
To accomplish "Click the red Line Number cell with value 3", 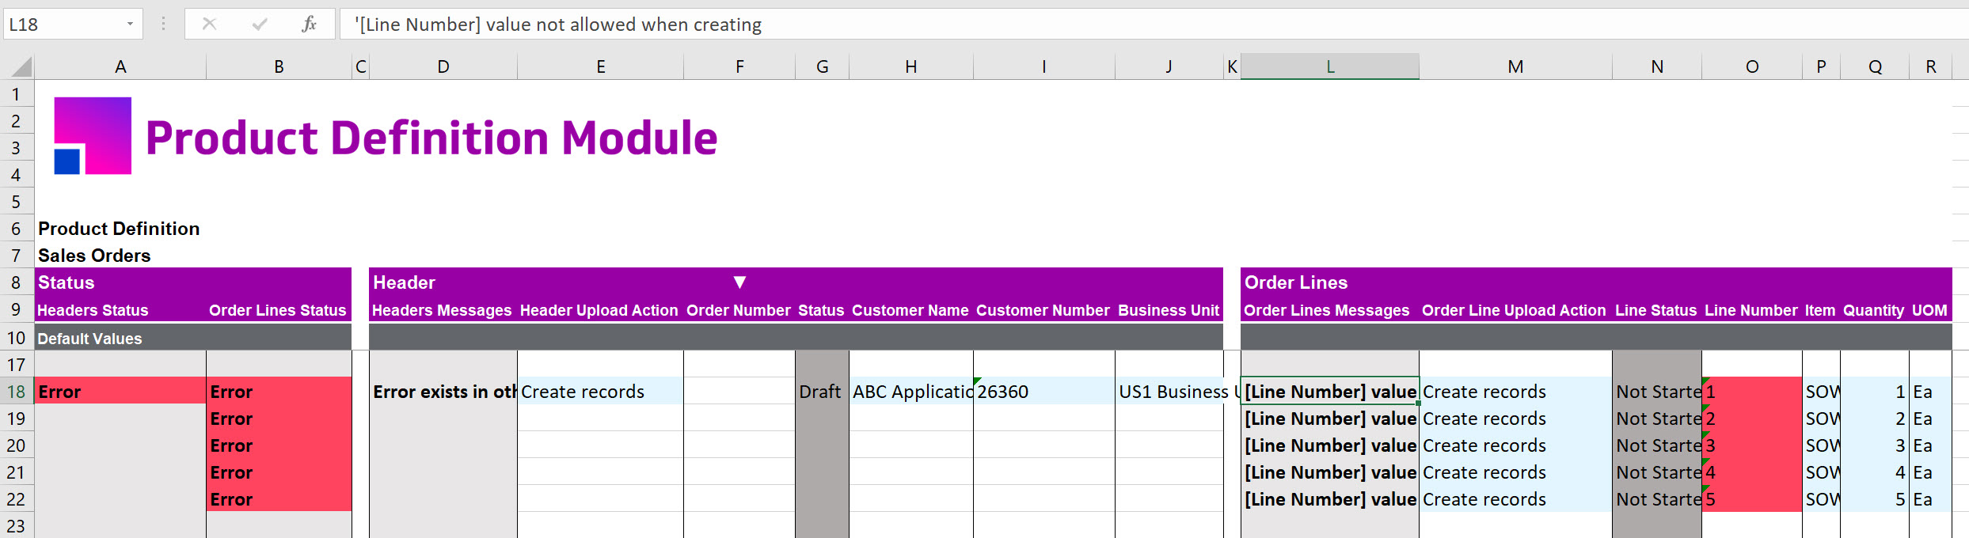I will [x=1751, y=445].
